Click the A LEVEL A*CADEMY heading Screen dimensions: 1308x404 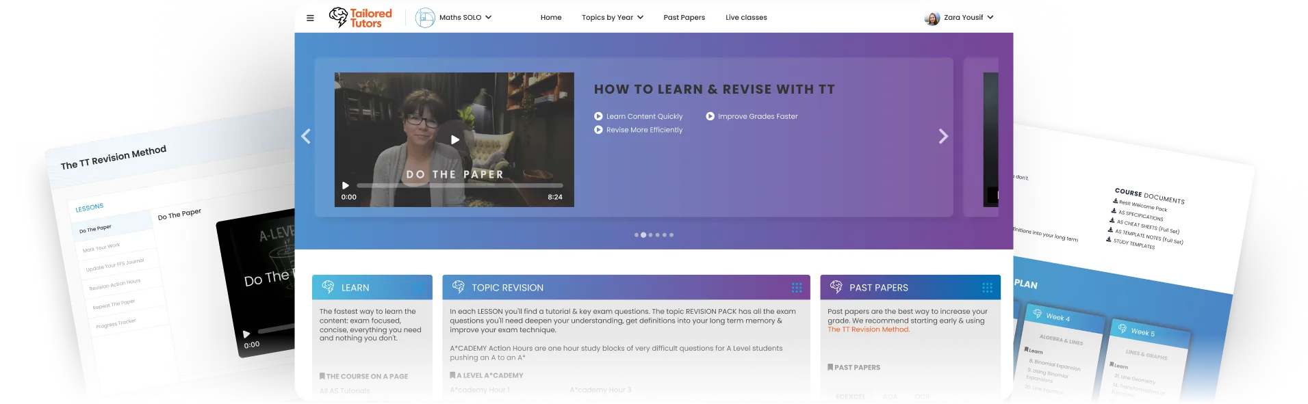[x=487, y=375]
